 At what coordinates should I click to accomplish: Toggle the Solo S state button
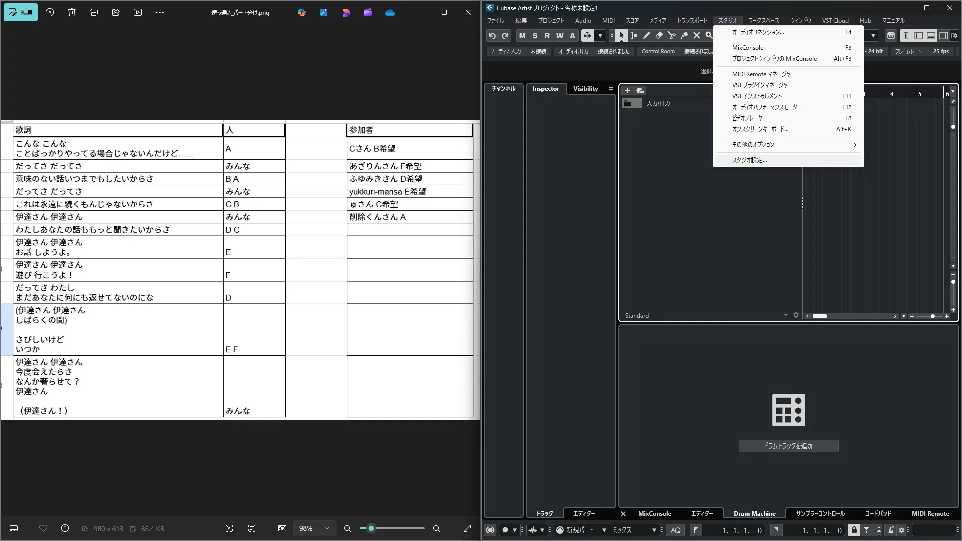[x=535, y=36]
